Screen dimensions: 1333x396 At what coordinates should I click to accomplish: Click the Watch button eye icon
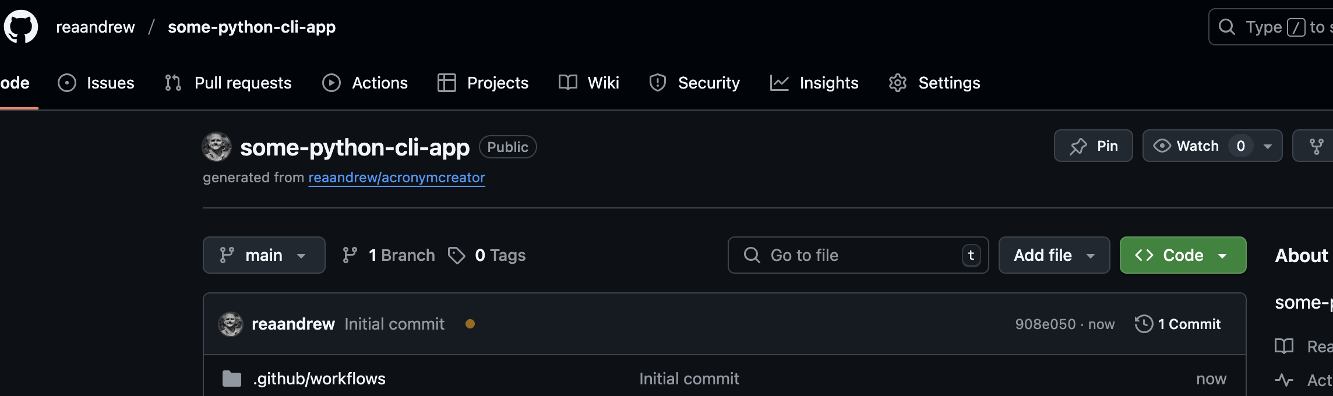(x=1162, y=146)
